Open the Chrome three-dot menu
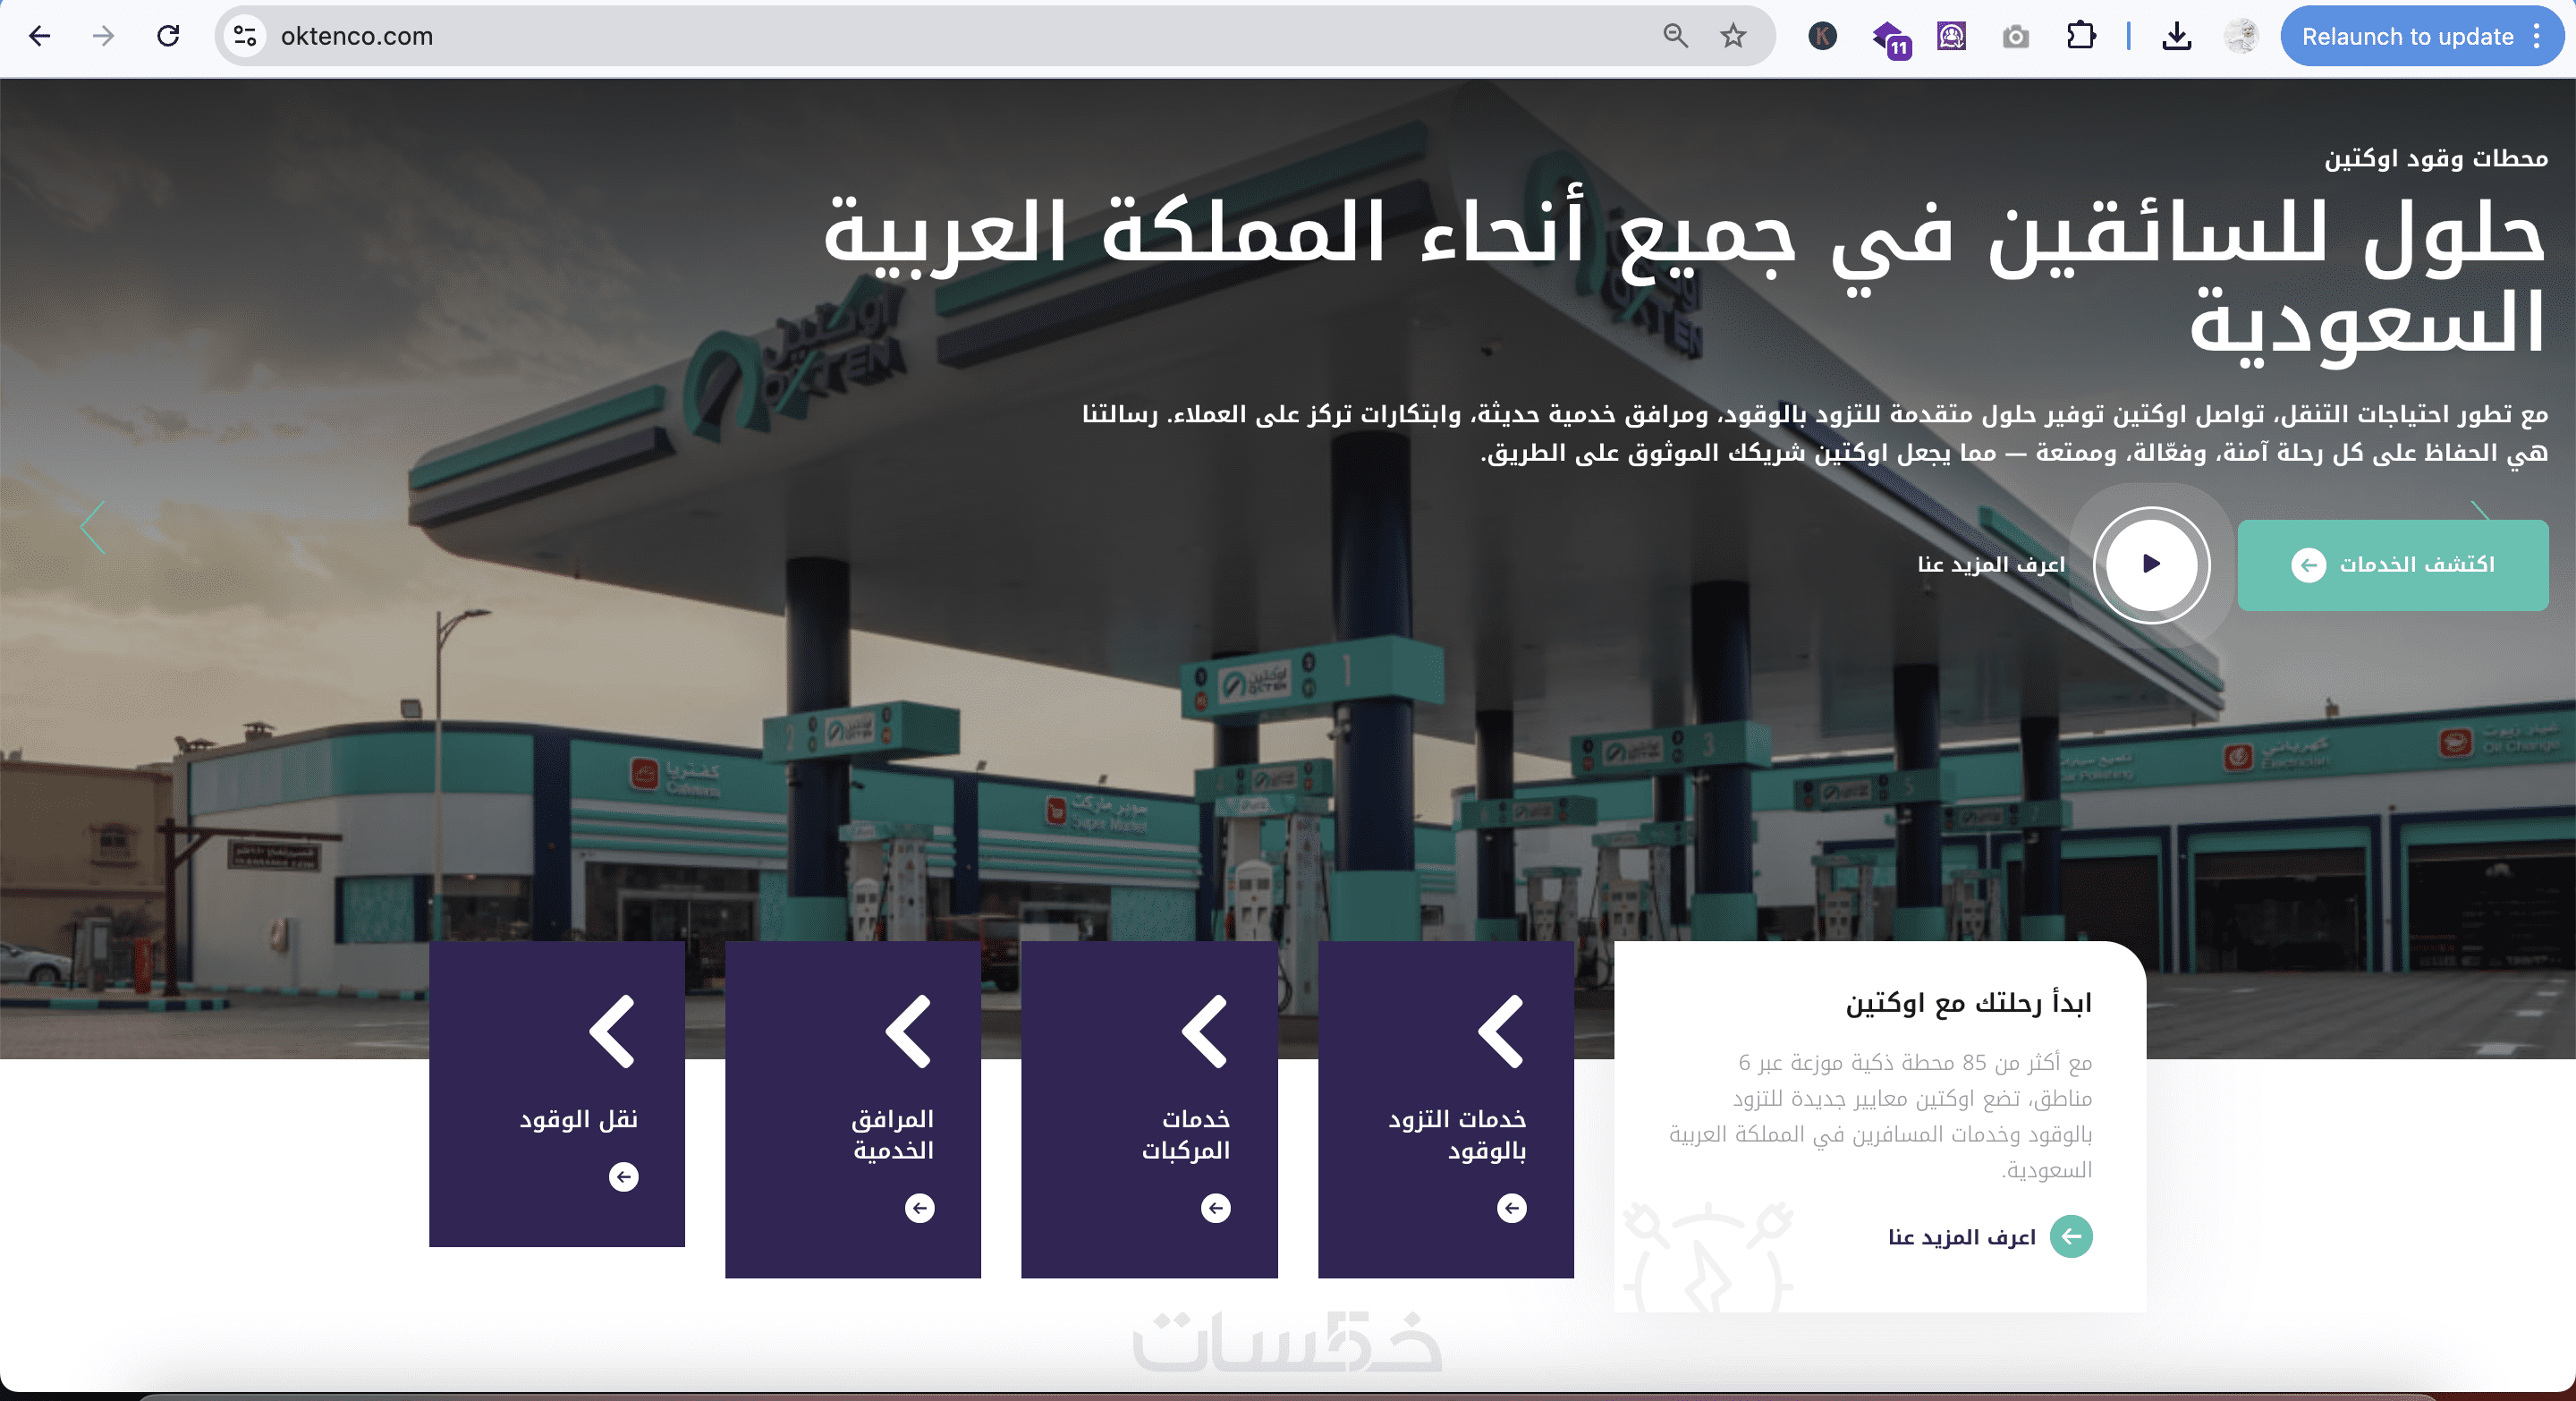Viewport: 2576px width, 1401px height. (2537, 37)
